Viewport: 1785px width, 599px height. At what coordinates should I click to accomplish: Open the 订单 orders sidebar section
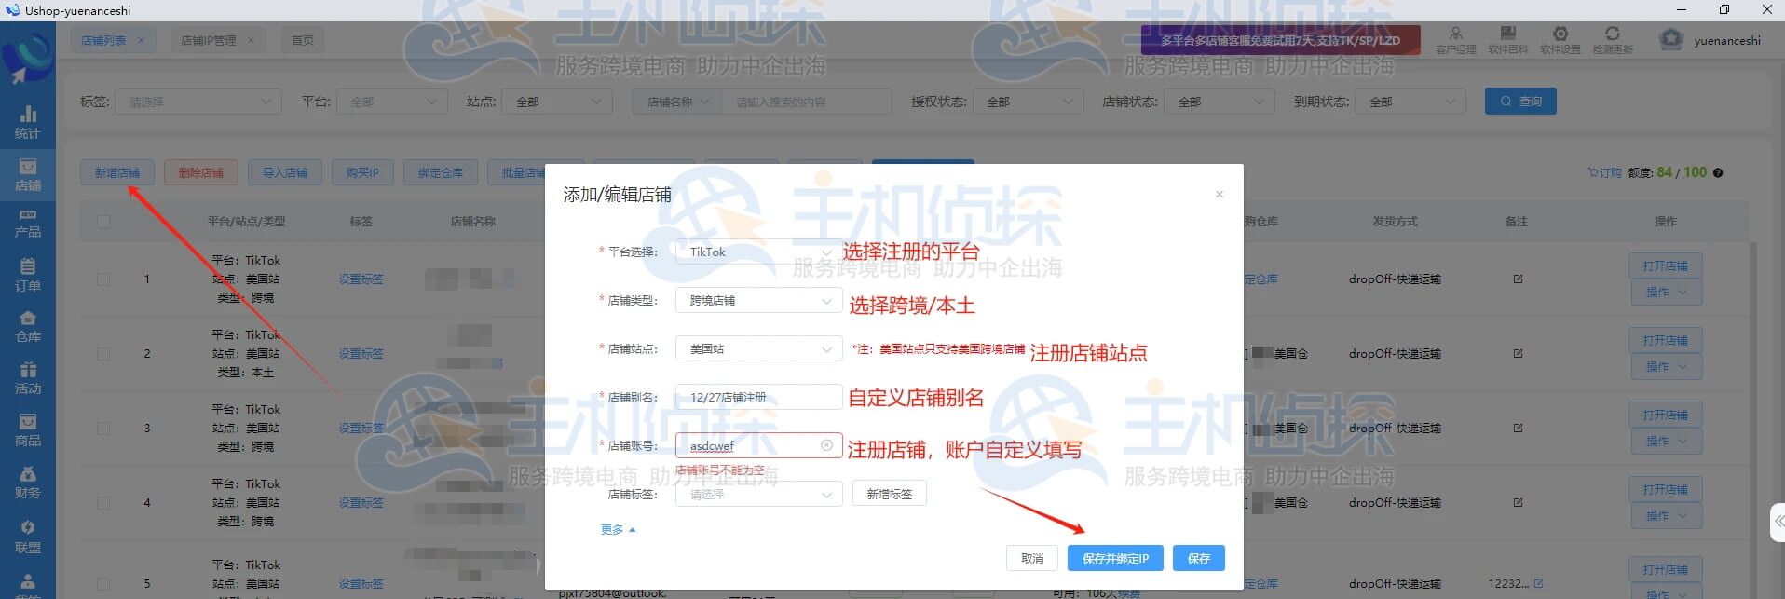(28, 276)
